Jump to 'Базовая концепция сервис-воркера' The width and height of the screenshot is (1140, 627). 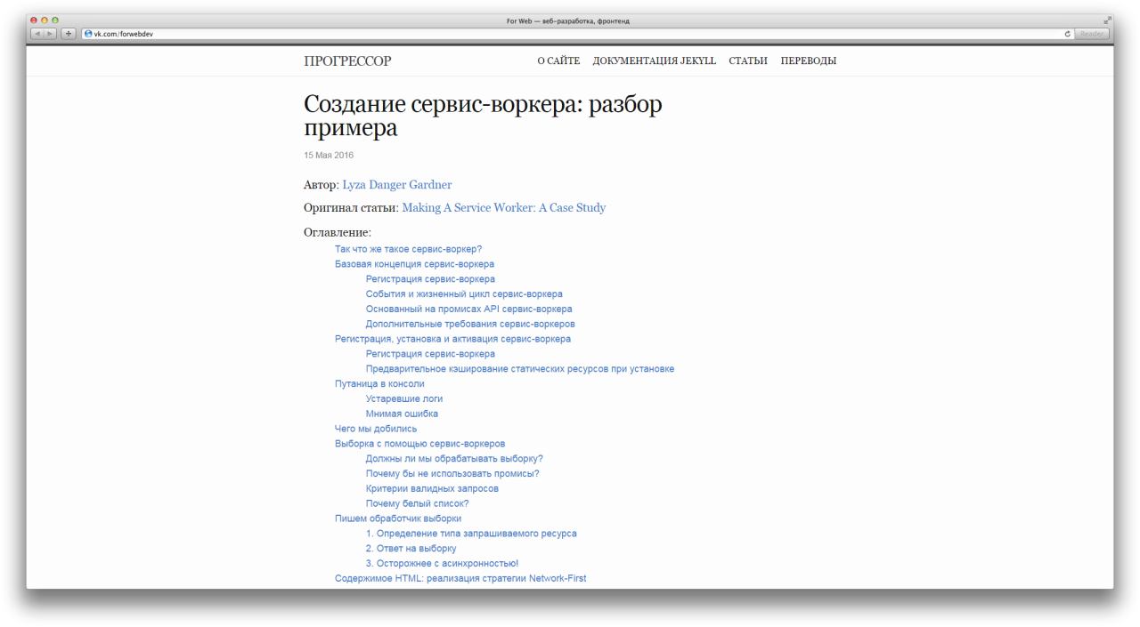coord(414,264)
